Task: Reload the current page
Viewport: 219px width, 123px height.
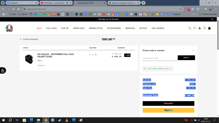Action: click(13, 9)
